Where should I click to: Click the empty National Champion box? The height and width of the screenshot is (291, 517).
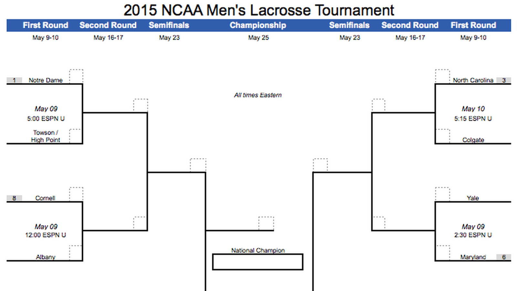click(258, 262)
